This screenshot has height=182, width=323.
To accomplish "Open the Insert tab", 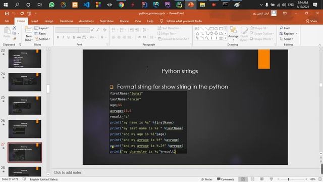I will 35,21.
